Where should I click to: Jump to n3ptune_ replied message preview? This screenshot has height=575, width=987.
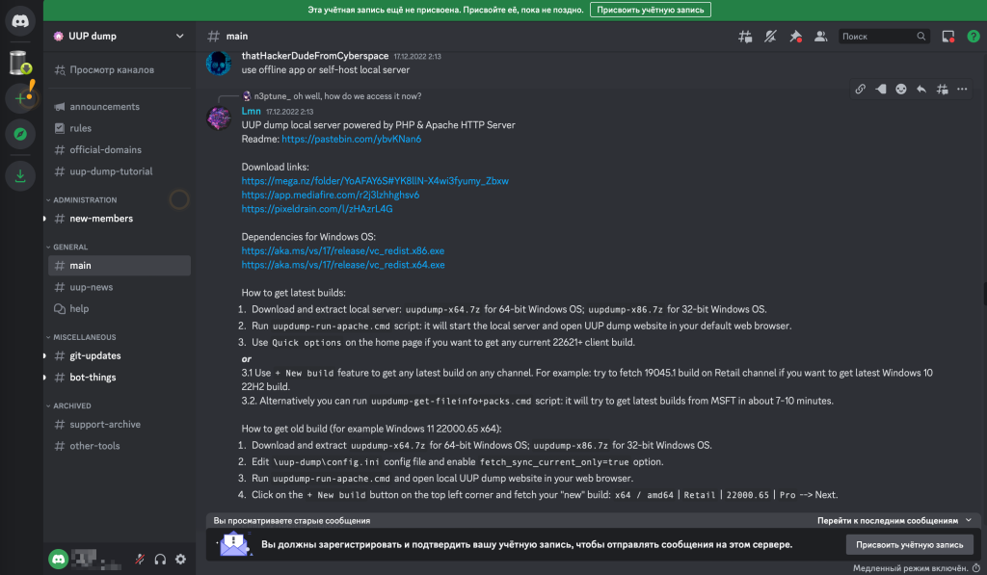click(332, 96)
